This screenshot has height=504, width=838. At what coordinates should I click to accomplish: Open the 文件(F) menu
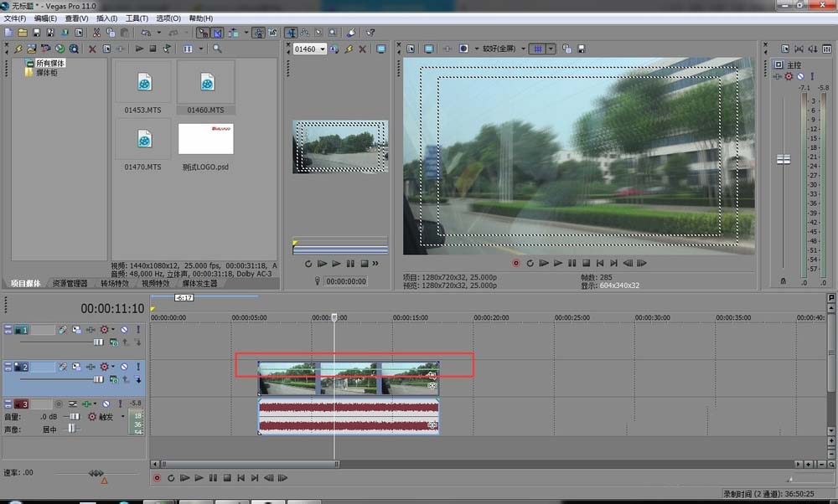pyautogui.click(x=15, y=18)
